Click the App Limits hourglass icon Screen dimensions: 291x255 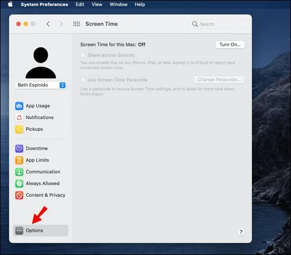tap(19, 160)
